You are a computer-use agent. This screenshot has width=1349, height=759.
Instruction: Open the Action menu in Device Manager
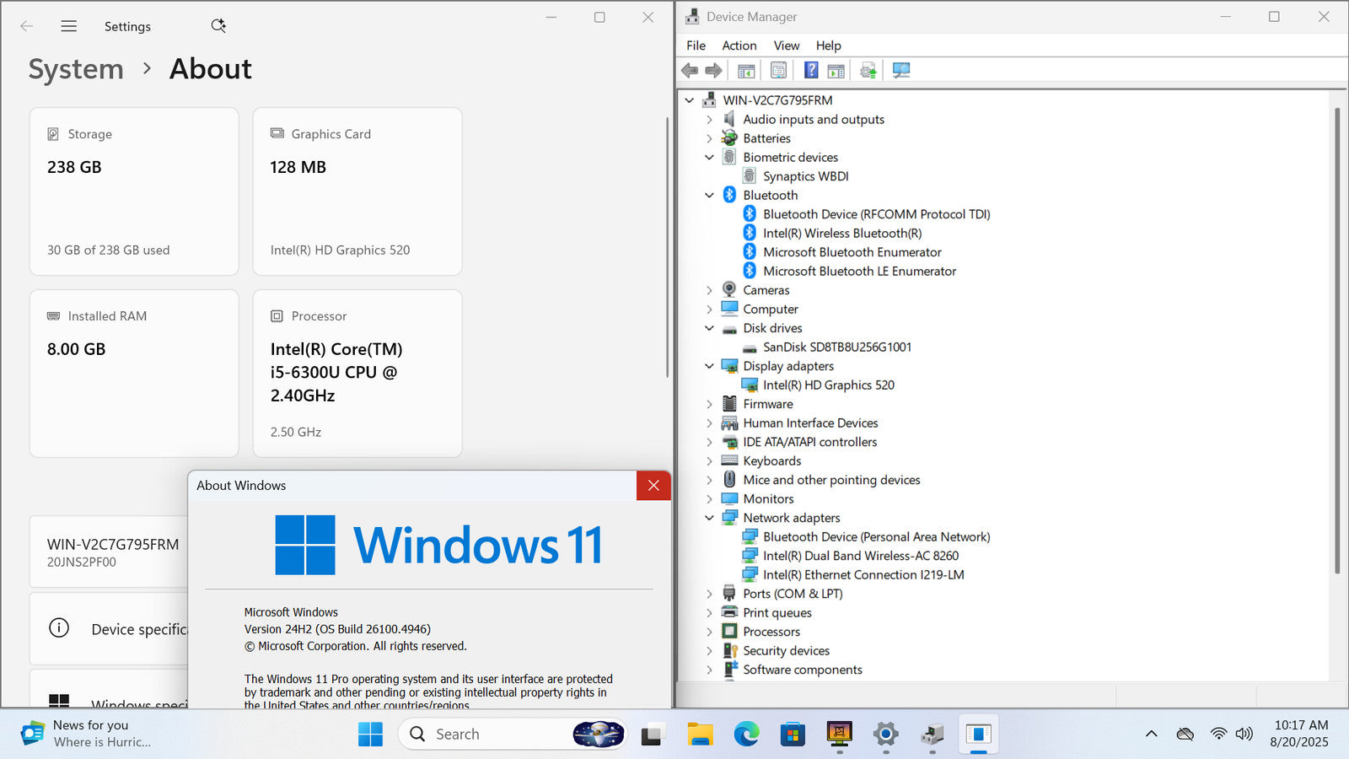coord(739,46)
